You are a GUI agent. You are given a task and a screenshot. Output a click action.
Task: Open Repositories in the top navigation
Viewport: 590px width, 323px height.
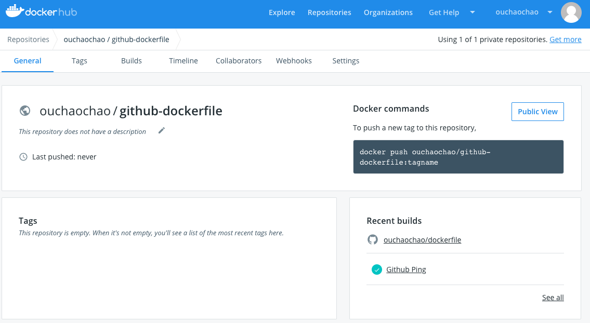point(329,12)
